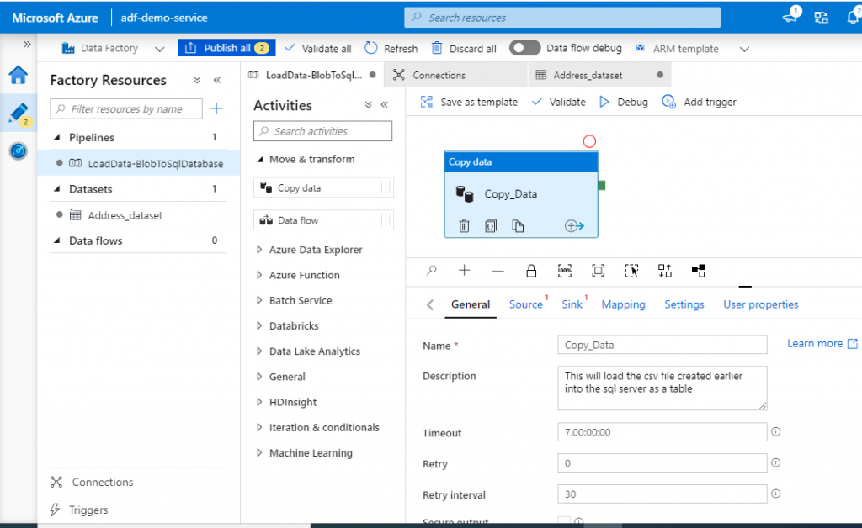Expand the Iteration & conditionals group

259,428
